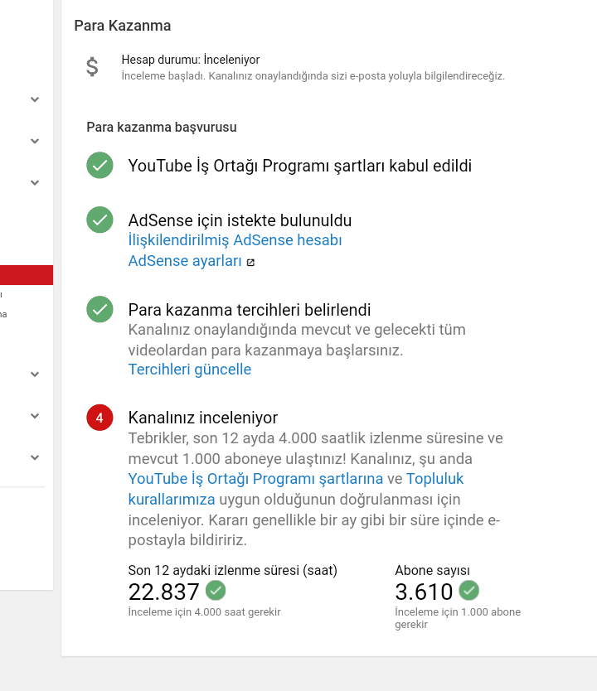Open the İlişkilendirilmiş AdSense hesabı link
Screen dimensions: 597x691
pyautogui.click(x=235, y=240)
